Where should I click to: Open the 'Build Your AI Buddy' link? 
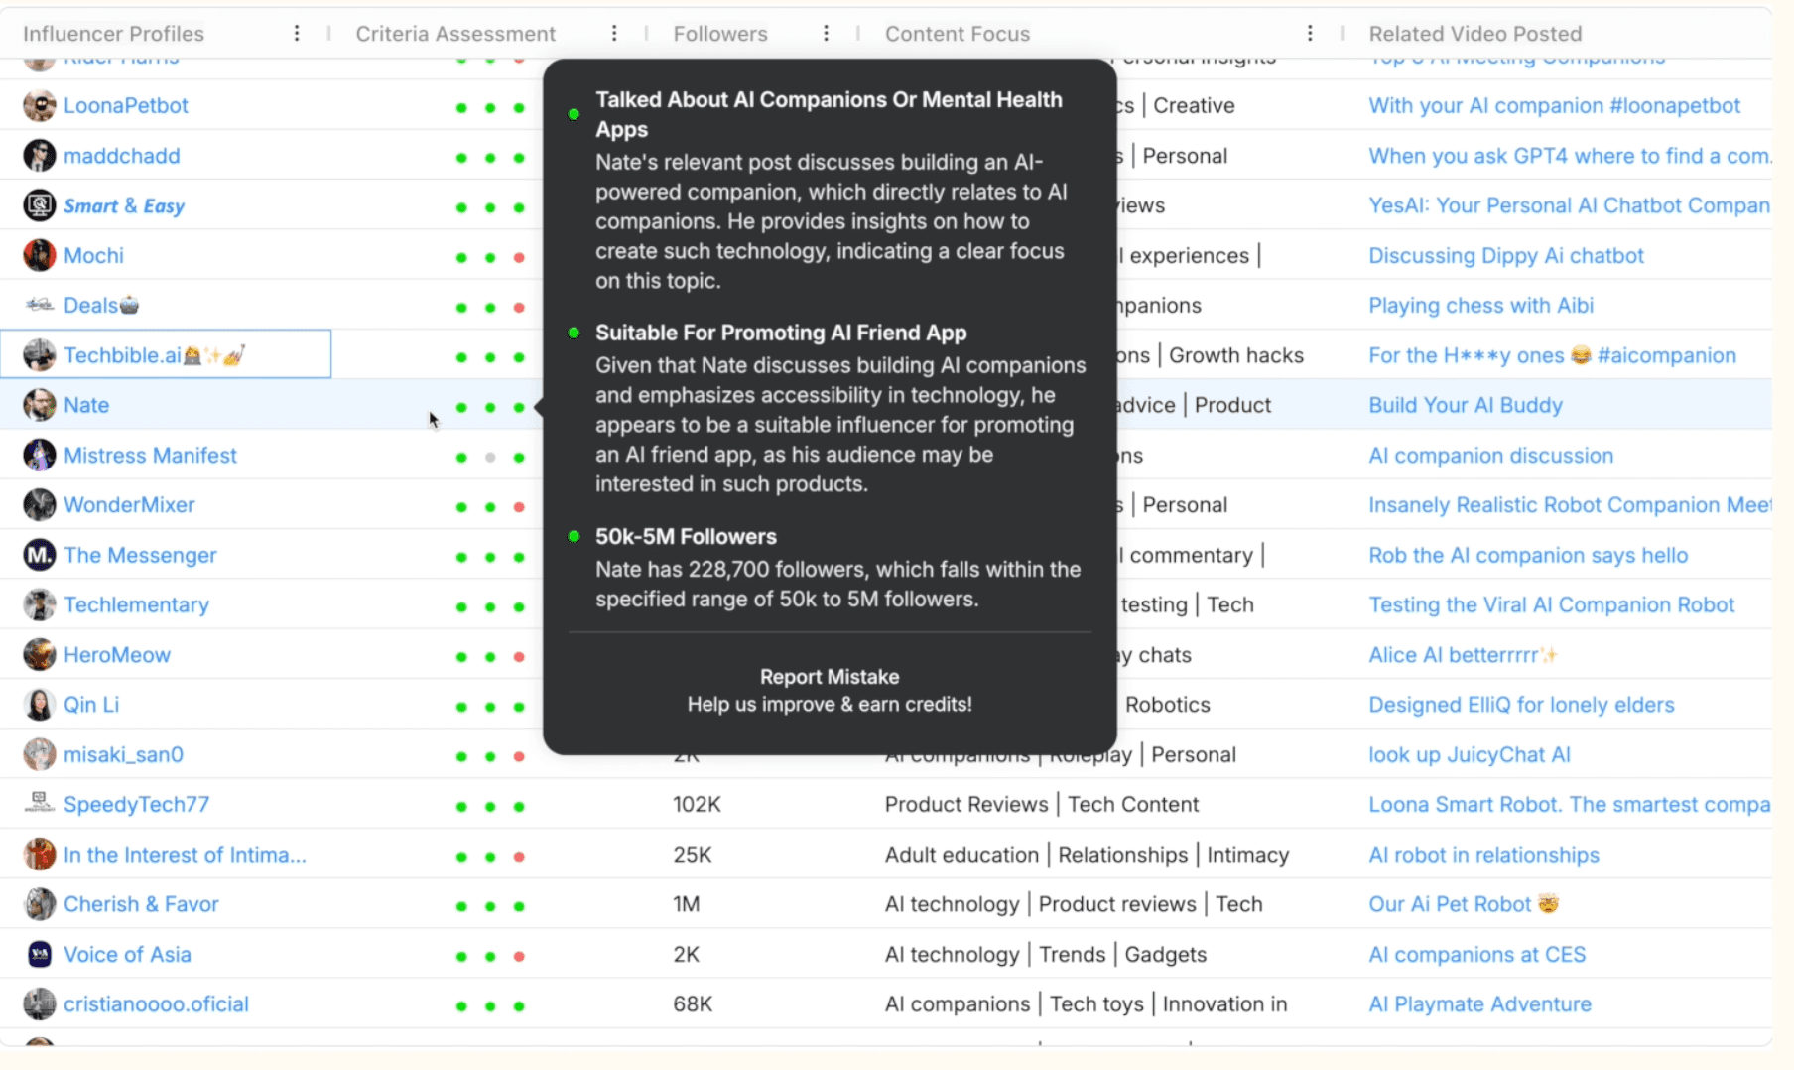point(1466,405)
